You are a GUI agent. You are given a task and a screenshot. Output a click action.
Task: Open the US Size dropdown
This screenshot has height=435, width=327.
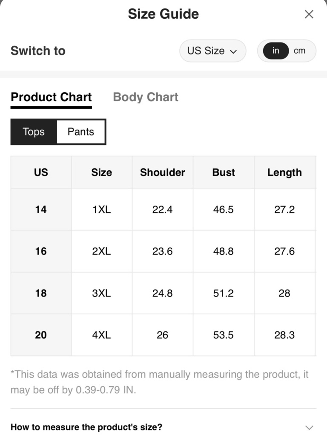212,51
